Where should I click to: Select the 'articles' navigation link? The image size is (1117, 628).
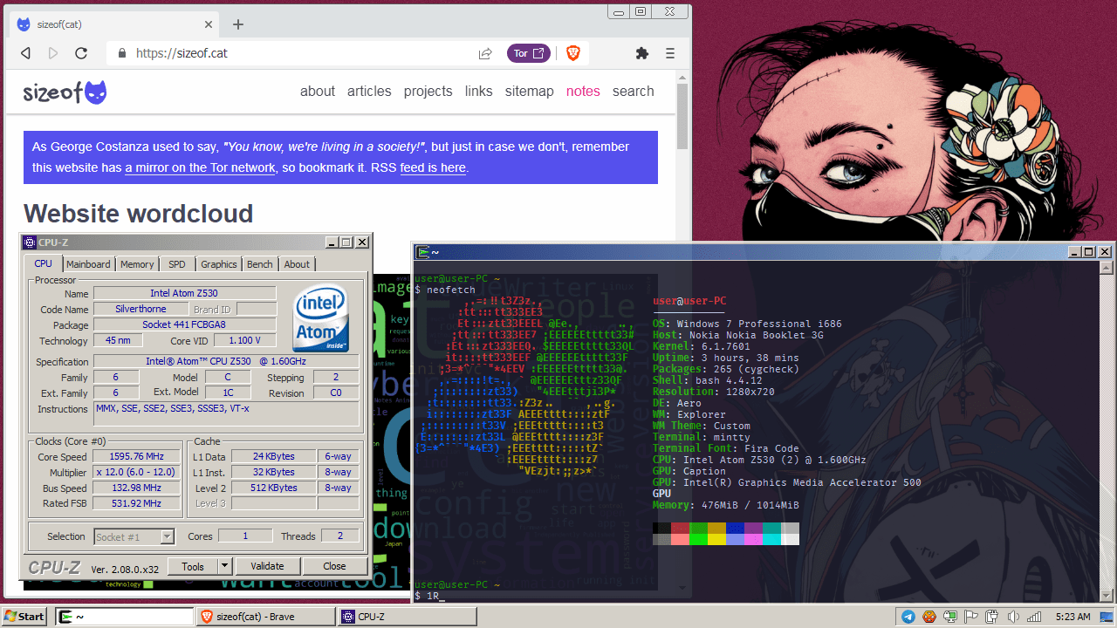tap(369, 91)
